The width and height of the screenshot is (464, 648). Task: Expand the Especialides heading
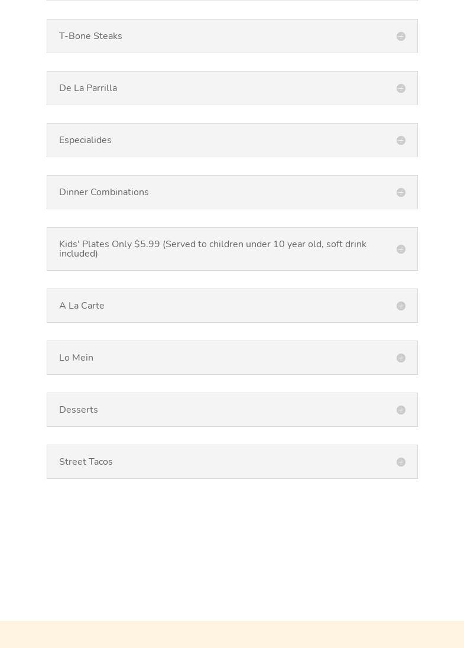85,140
